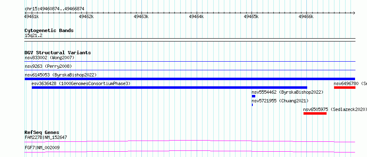This screenshot has width=367, height=157.
Task: Click the chr15:49460874..49466874 region label
Action: (54, 9)
